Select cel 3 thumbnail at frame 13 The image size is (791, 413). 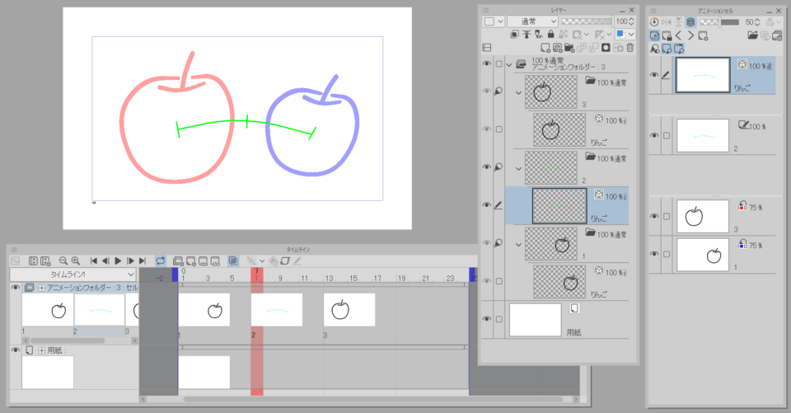(x=349, y=310)
